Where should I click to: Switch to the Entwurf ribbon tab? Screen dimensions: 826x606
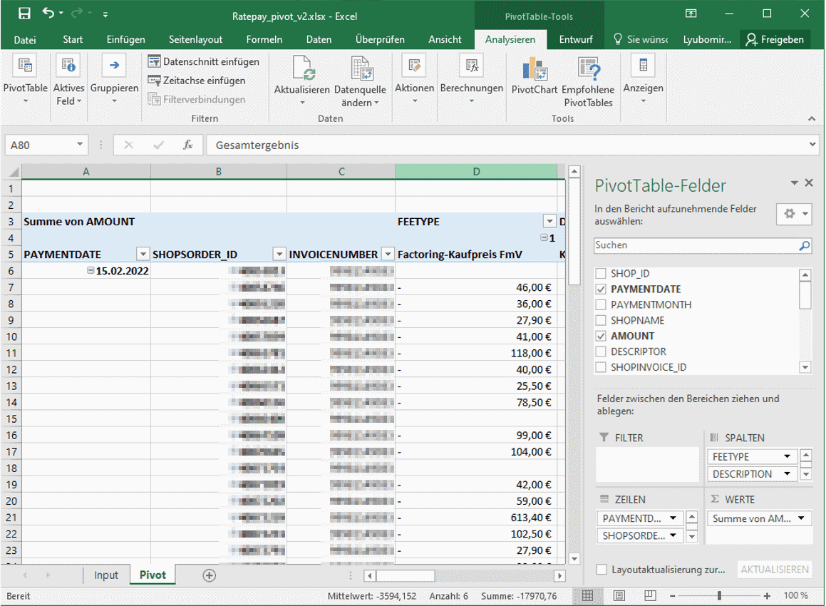[x=576, y=39]
